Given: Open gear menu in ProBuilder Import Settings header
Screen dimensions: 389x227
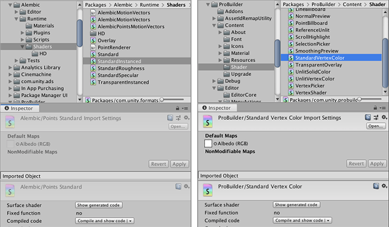Looking at the screenshot, I should (384, 117).
